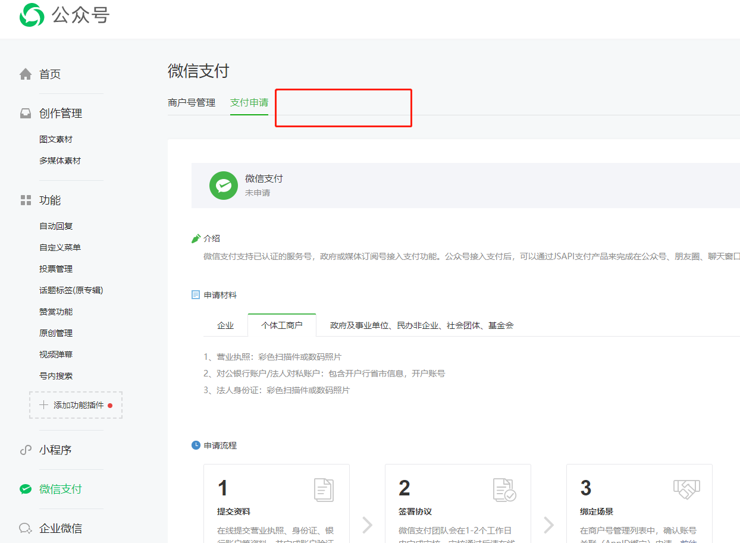Click the green check icon beside 微信支付 sidebar
Screen dimensions: 740x543
coord(26,489)
